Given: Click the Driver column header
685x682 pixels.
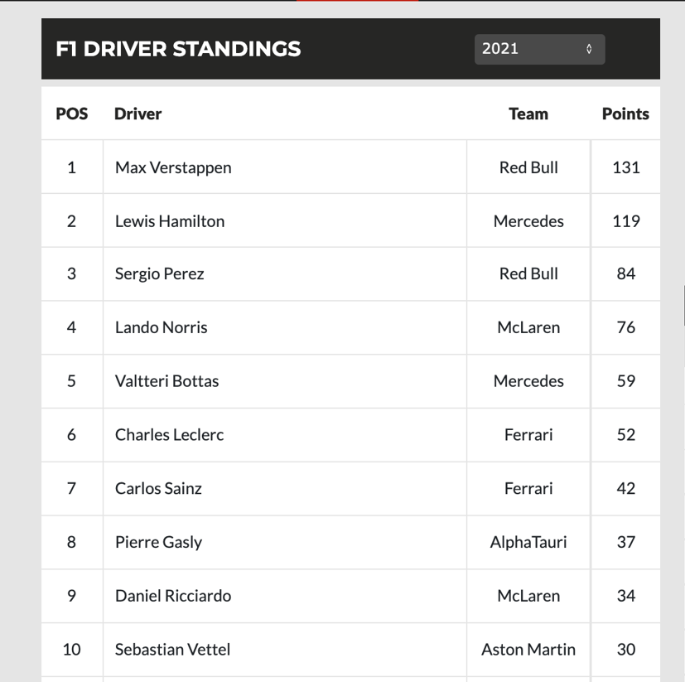Looking at the screenshot, I should tap(137, 114).
